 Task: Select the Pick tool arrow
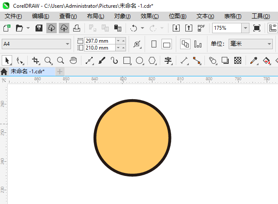7,60
